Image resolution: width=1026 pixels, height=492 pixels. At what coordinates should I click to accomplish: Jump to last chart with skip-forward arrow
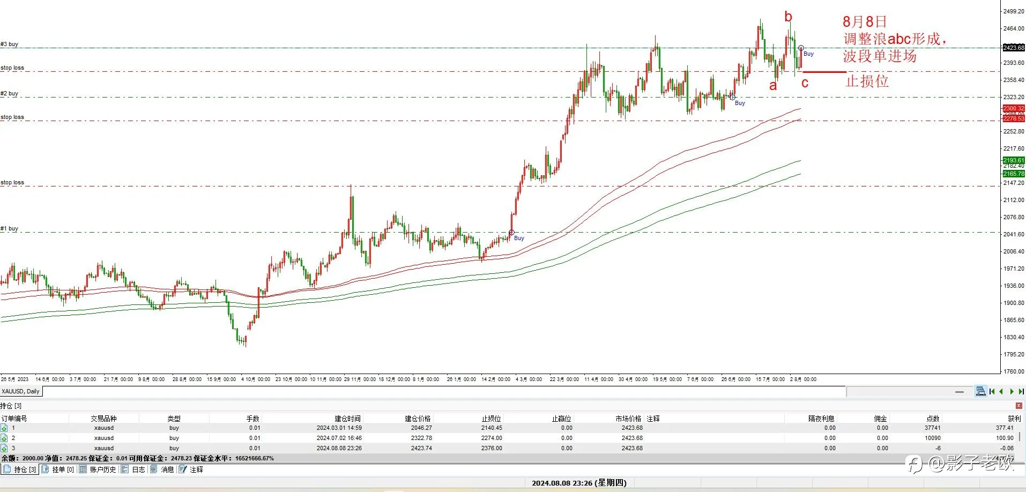(x=1021, y=392)
